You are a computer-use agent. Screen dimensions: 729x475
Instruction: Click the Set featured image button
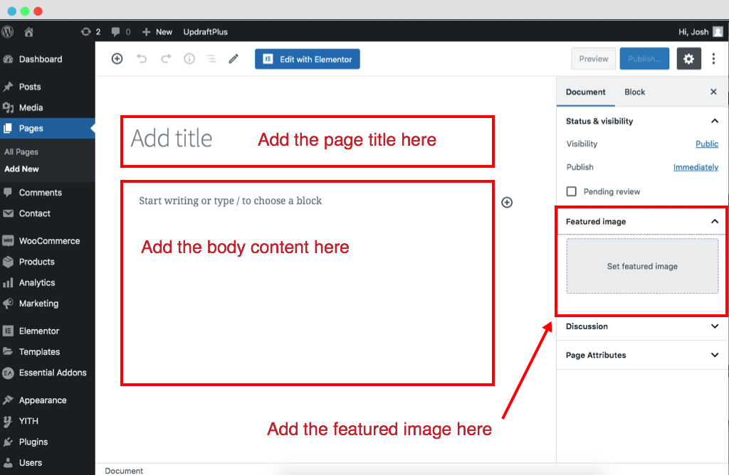pos(641,266)
